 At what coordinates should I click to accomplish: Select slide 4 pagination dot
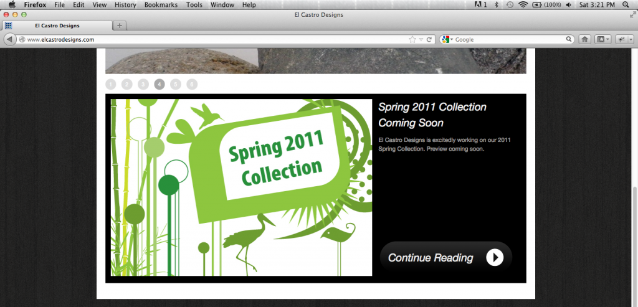coord(159,84)
